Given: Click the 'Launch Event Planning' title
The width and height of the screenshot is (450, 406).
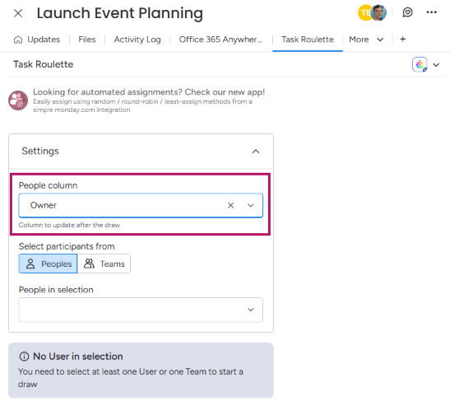Looking at the screenshot, I should 120,13.
